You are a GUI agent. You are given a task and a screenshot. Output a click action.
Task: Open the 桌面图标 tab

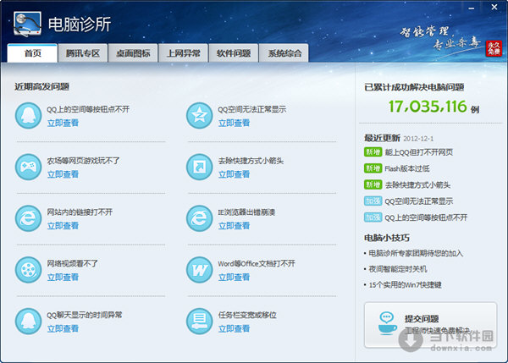pyautogui.click(x=133, y=53)
